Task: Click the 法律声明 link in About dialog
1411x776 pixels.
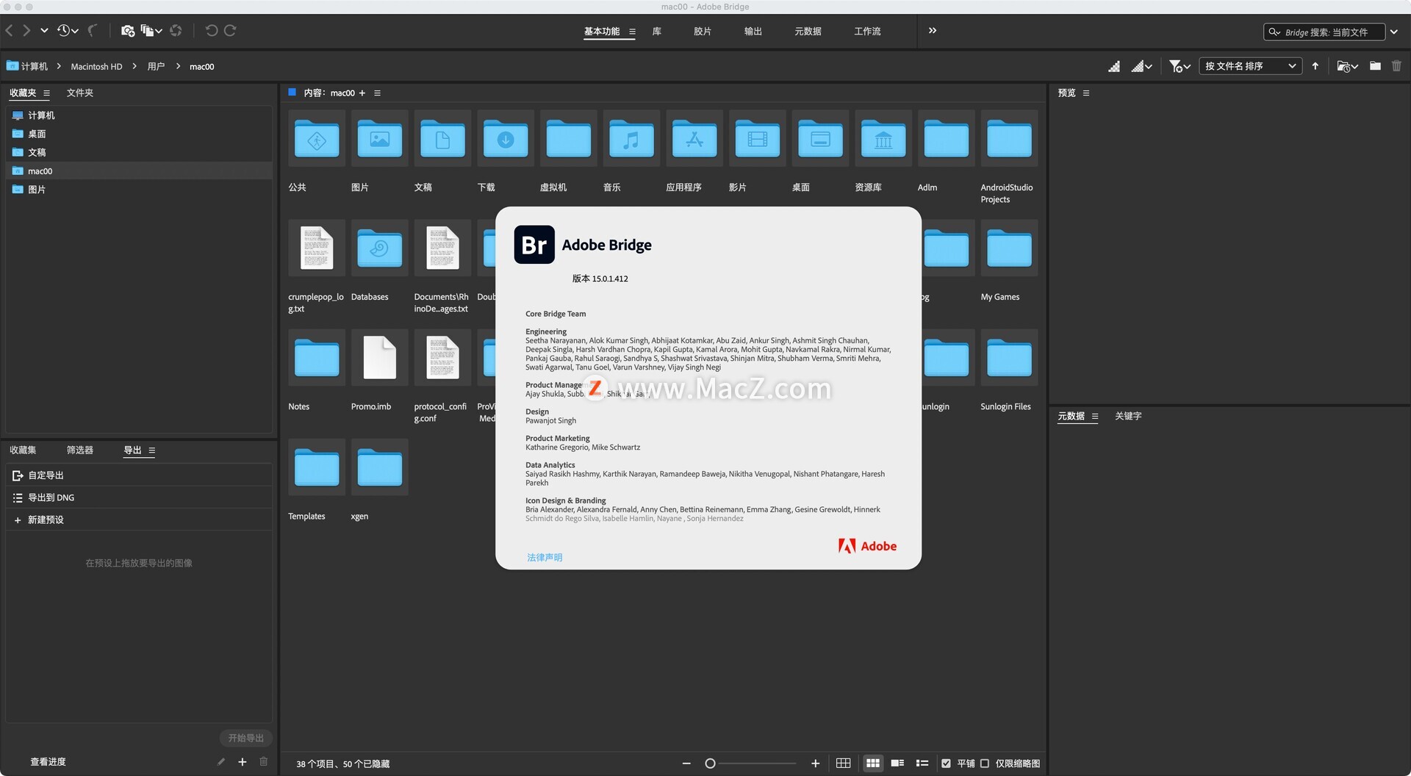Action: (x=545, y=558)
